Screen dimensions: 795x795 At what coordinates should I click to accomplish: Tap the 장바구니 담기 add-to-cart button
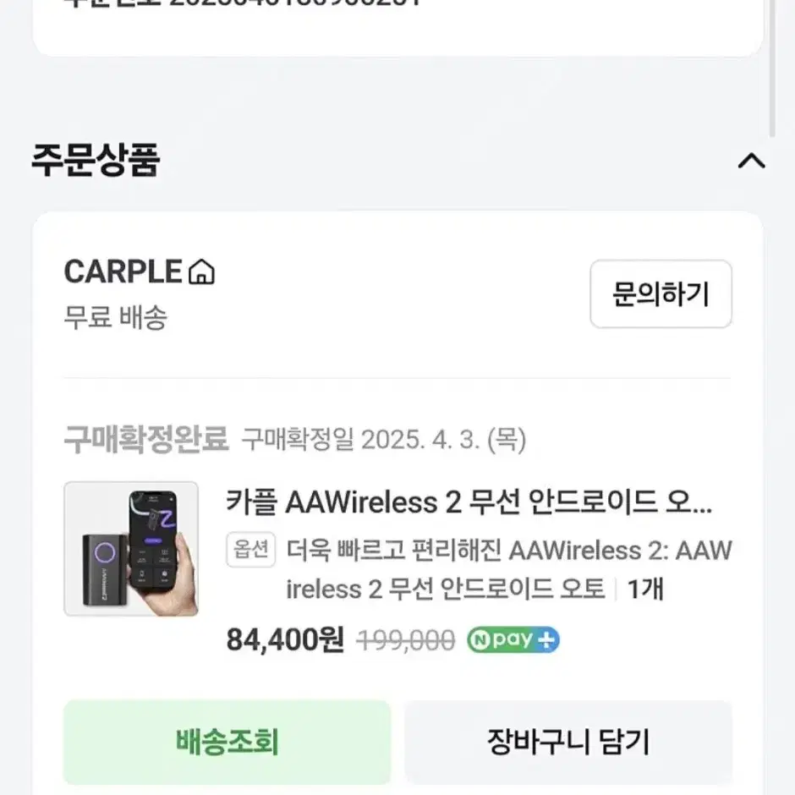(567, 741)
